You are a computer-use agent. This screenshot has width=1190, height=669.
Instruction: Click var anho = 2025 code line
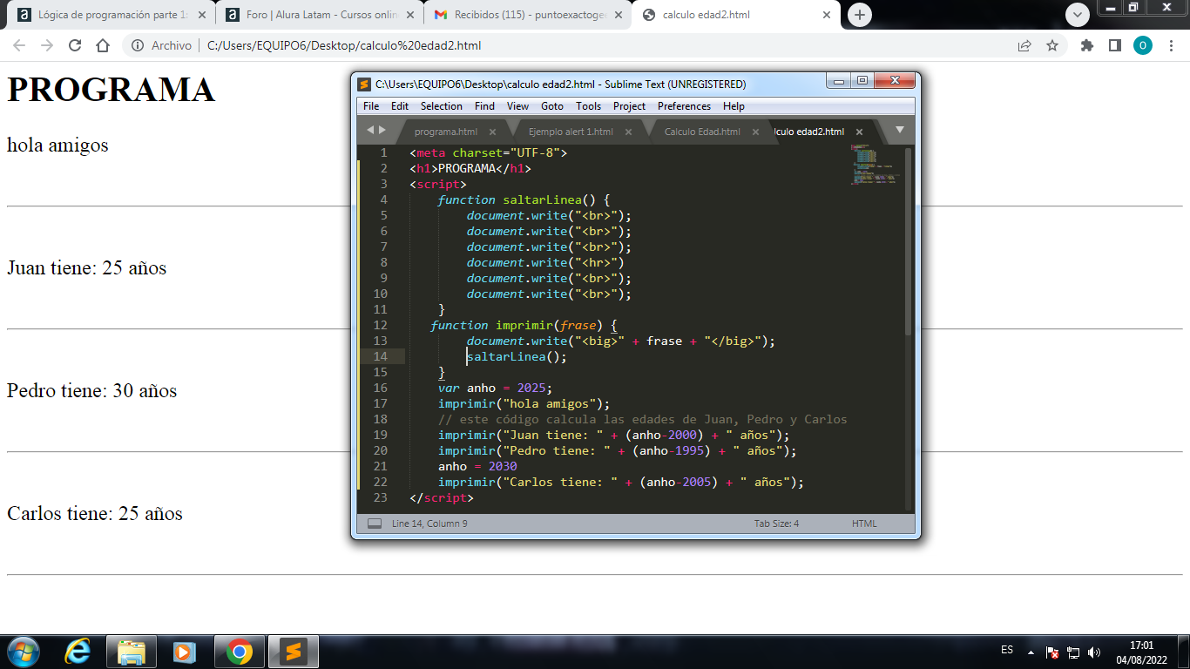(495, 388)
